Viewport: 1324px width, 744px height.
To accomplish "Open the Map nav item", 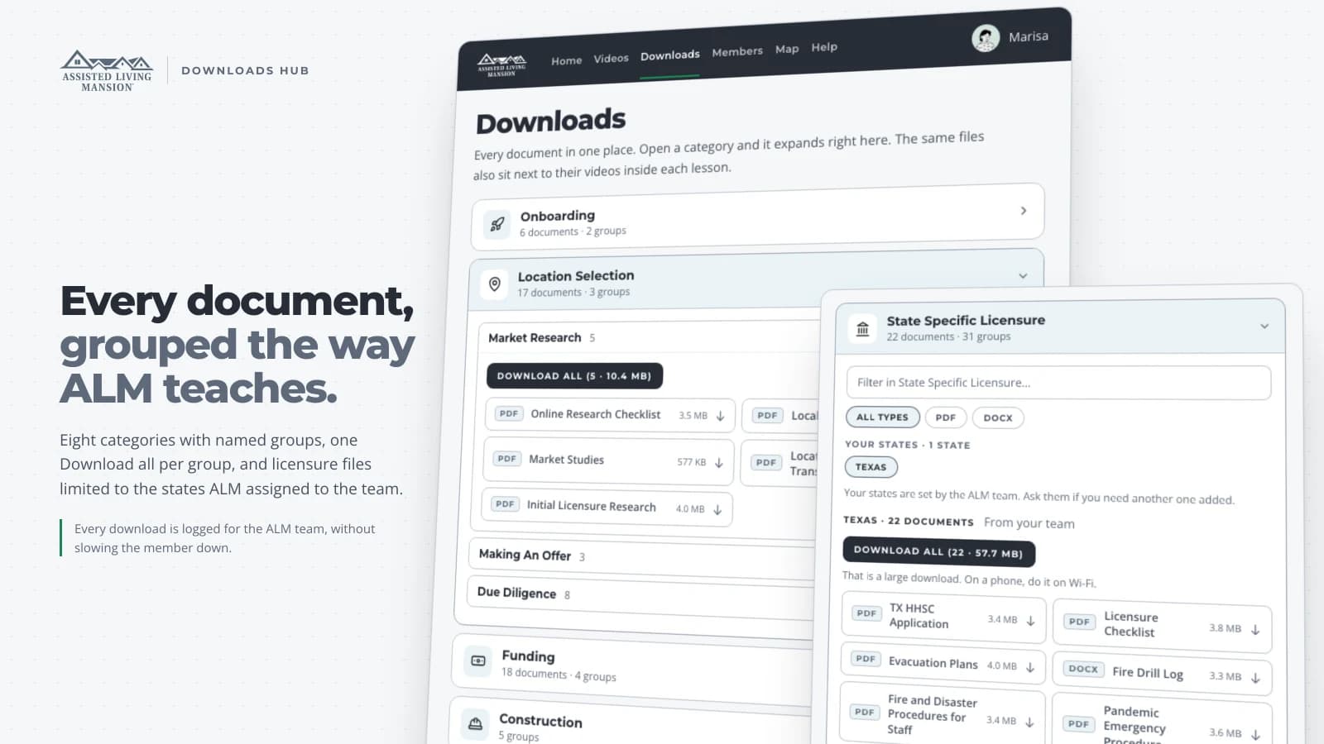I will (787, 49).
